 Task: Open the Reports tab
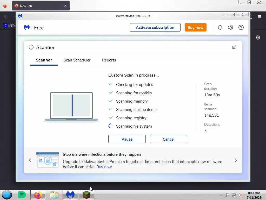109,60
